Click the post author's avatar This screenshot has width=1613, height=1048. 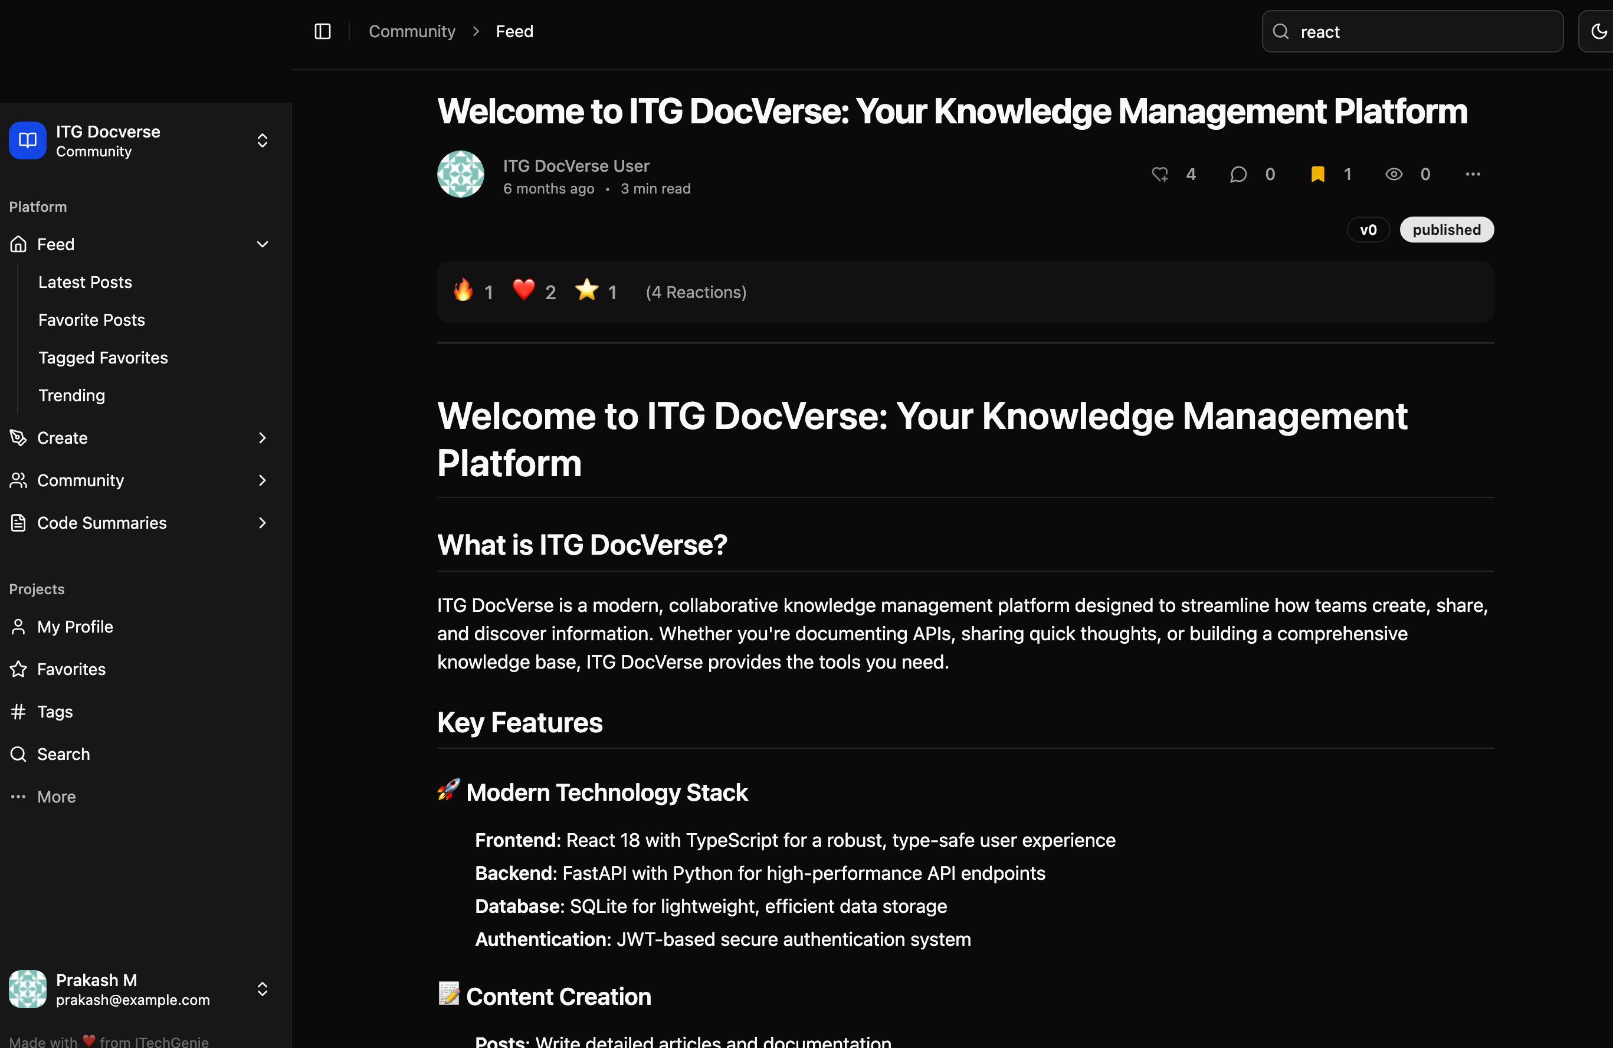coord(461,174)
